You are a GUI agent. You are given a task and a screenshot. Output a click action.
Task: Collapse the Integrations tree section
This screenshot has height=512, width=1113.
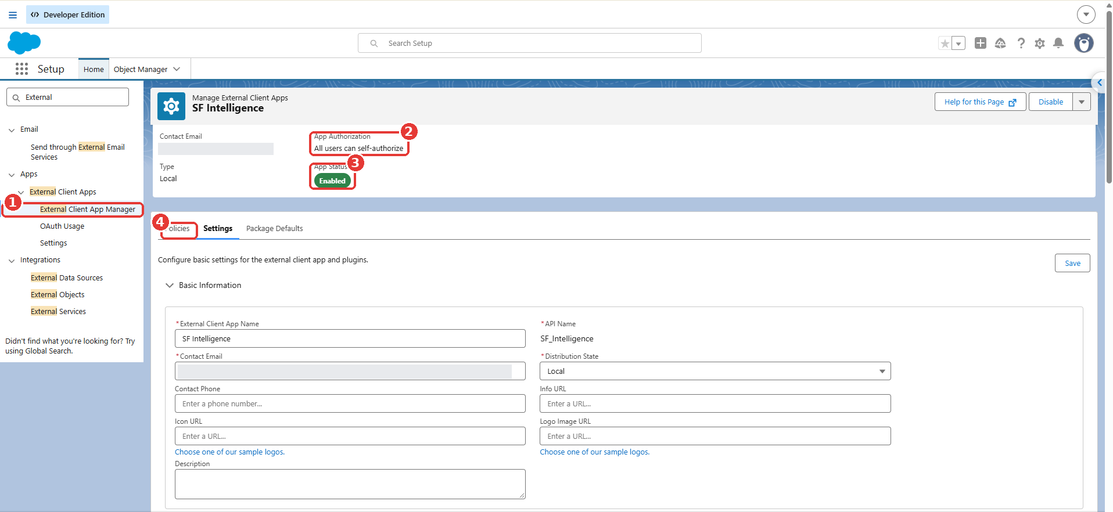point(12,261)
